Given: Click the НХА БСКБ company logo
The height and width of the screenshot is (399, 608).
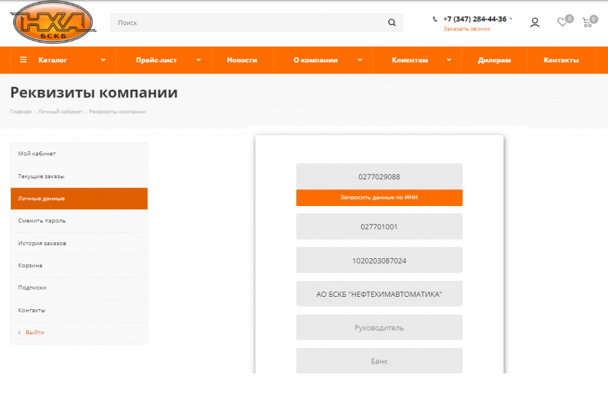Looking at the screenshot, I should 53,22.
